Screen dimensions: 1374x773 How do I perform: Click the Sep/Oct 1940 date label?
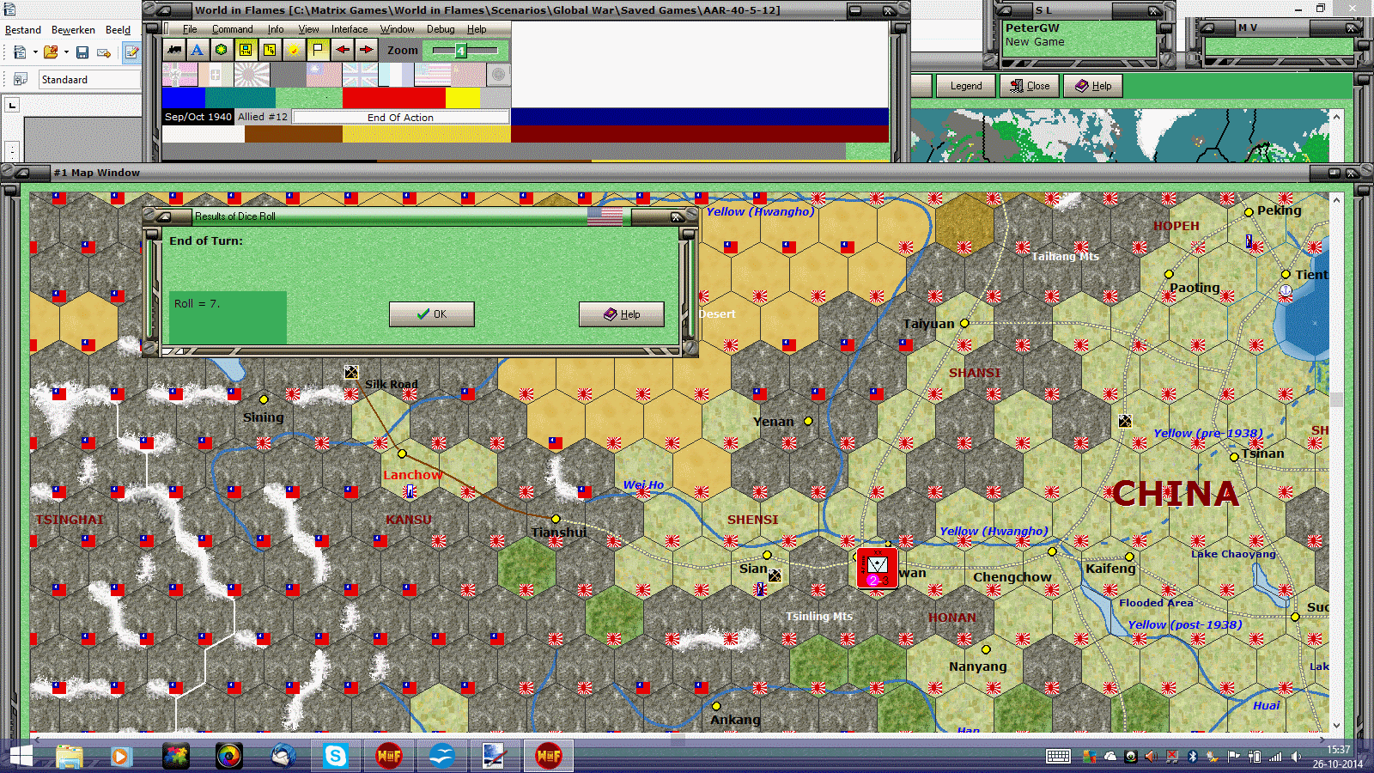(x=198, y=117)
